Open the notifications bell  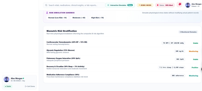pyautogui.click(x=179, y=5)
